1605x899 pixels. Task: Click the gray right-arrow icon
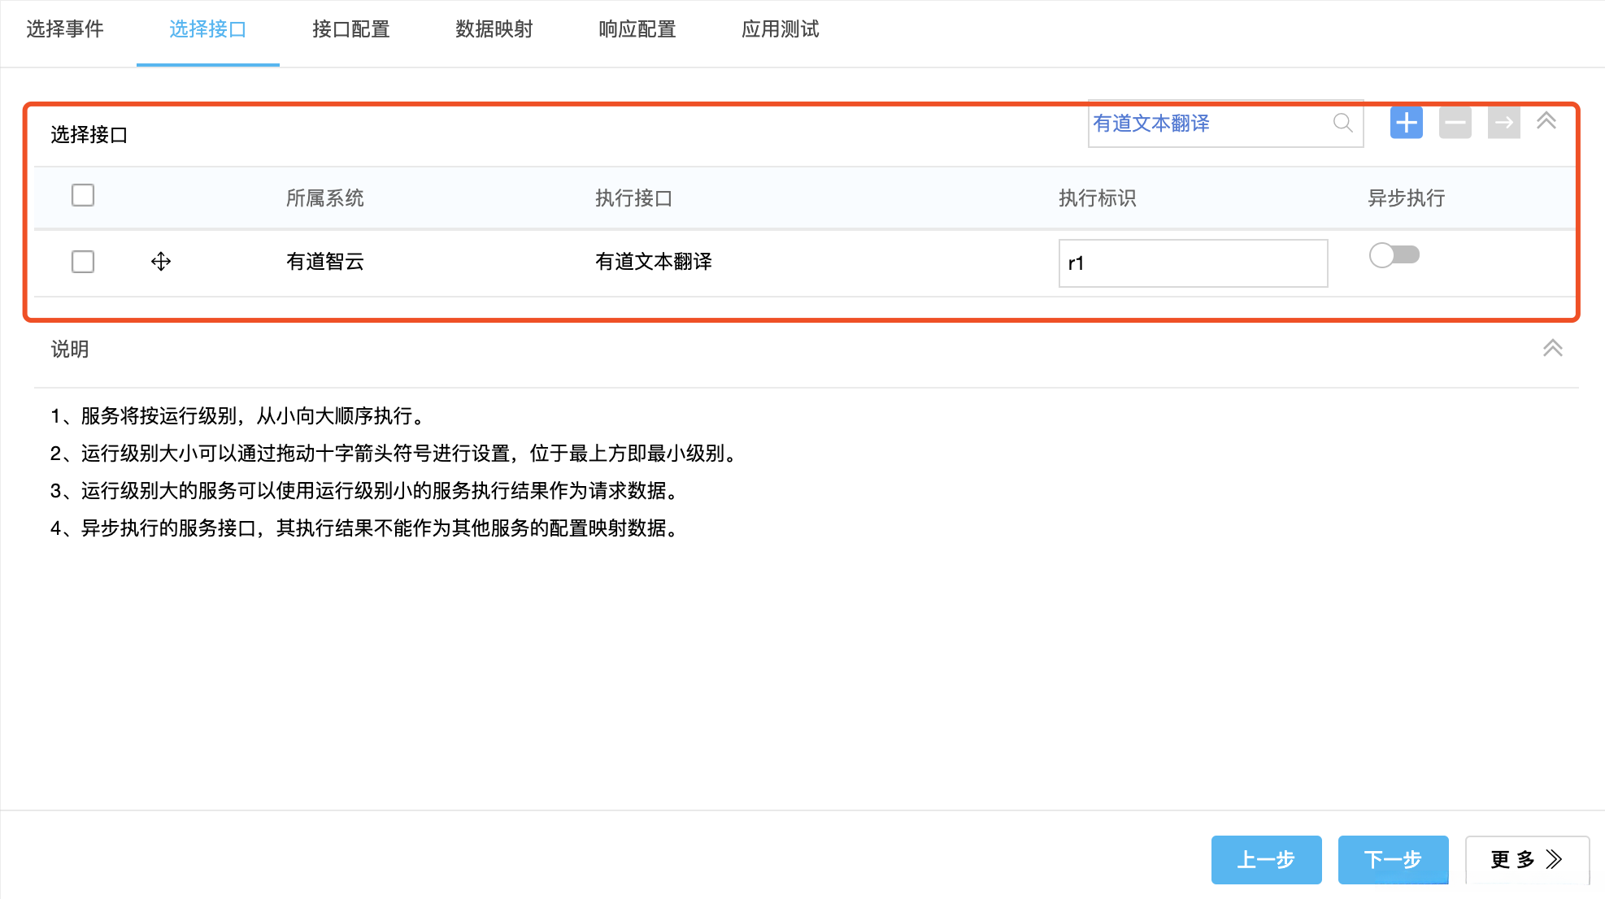coord(1503,124)
